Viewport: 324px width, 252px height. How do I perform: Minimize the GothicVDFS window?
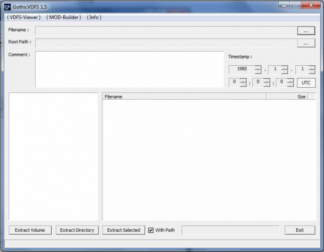tap(284, 5)
